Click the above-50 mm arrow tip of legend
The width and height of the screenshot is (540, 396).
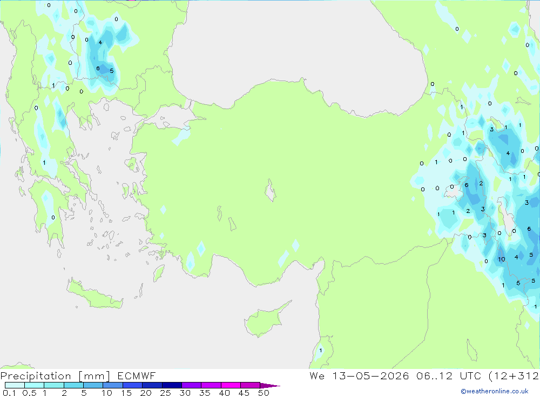(x=270, y=386)
